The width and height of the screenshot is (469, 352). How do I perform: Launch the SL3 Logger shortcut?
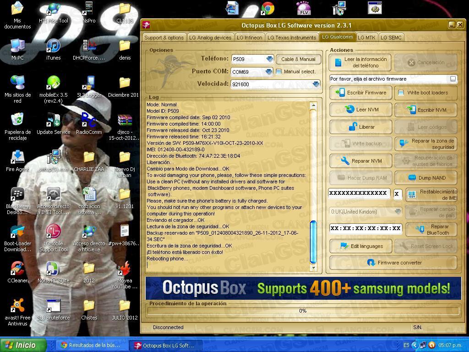tap(89, 87)
